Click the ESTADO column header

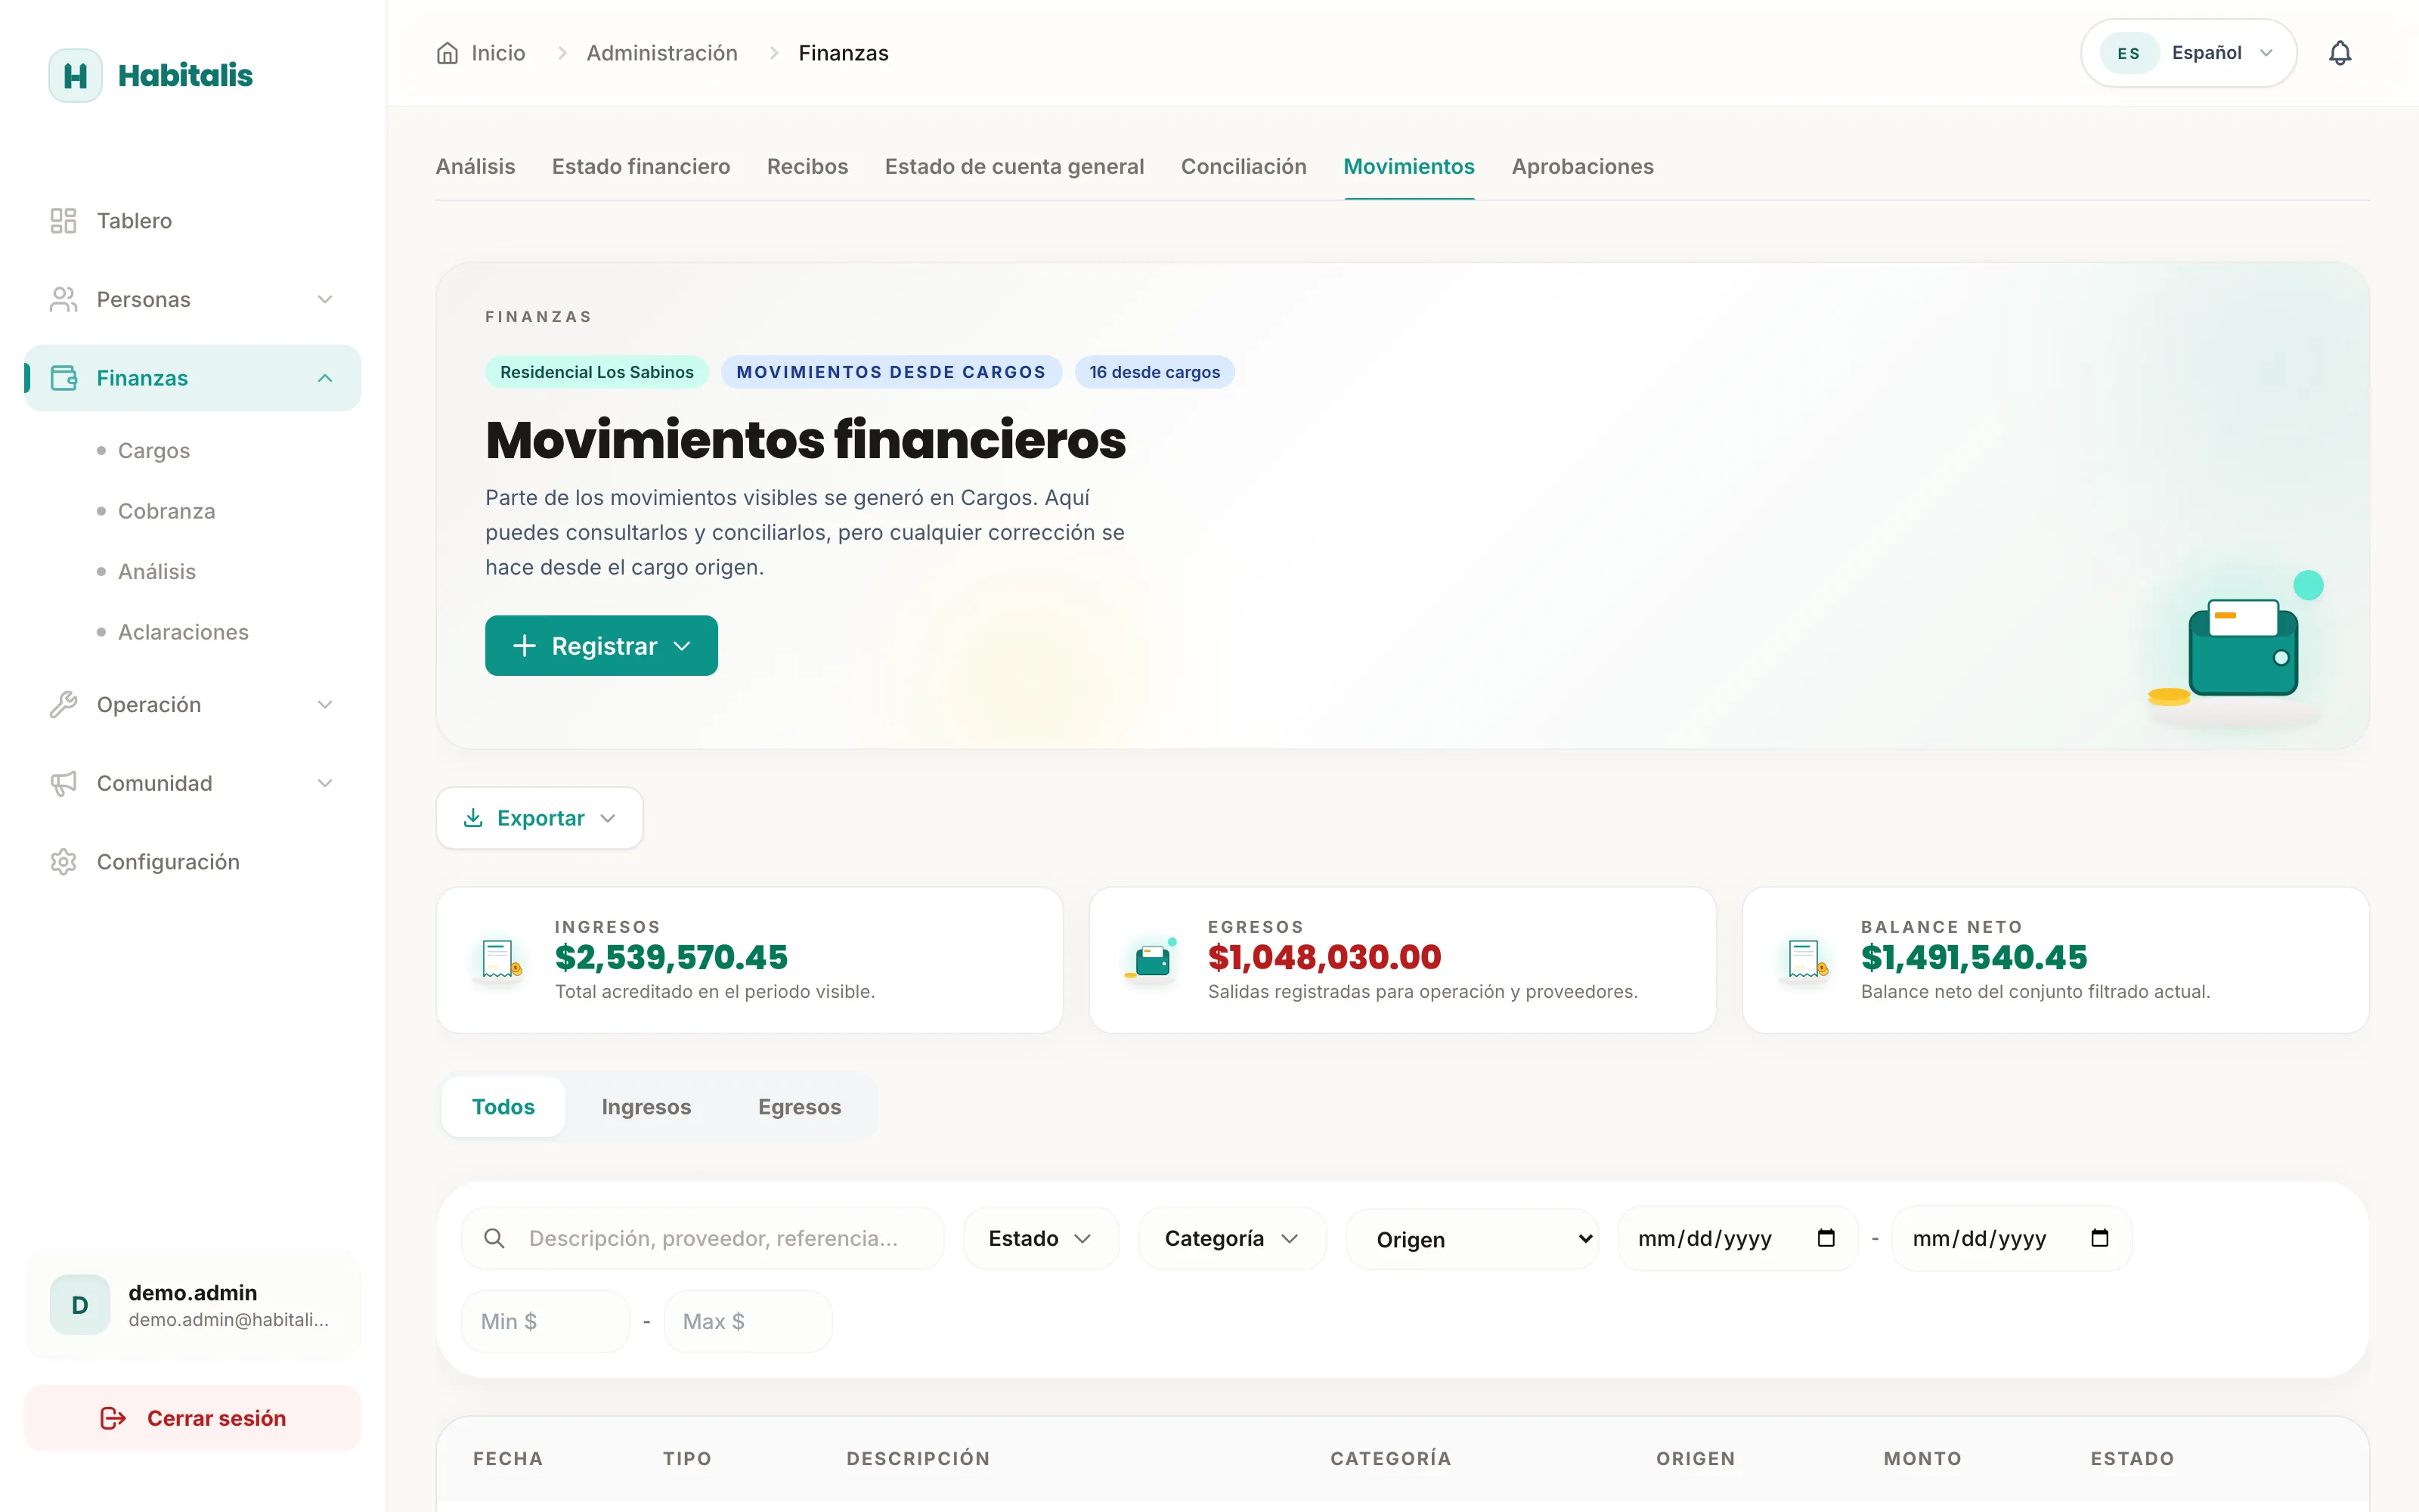click(x=2132, y=1459)
